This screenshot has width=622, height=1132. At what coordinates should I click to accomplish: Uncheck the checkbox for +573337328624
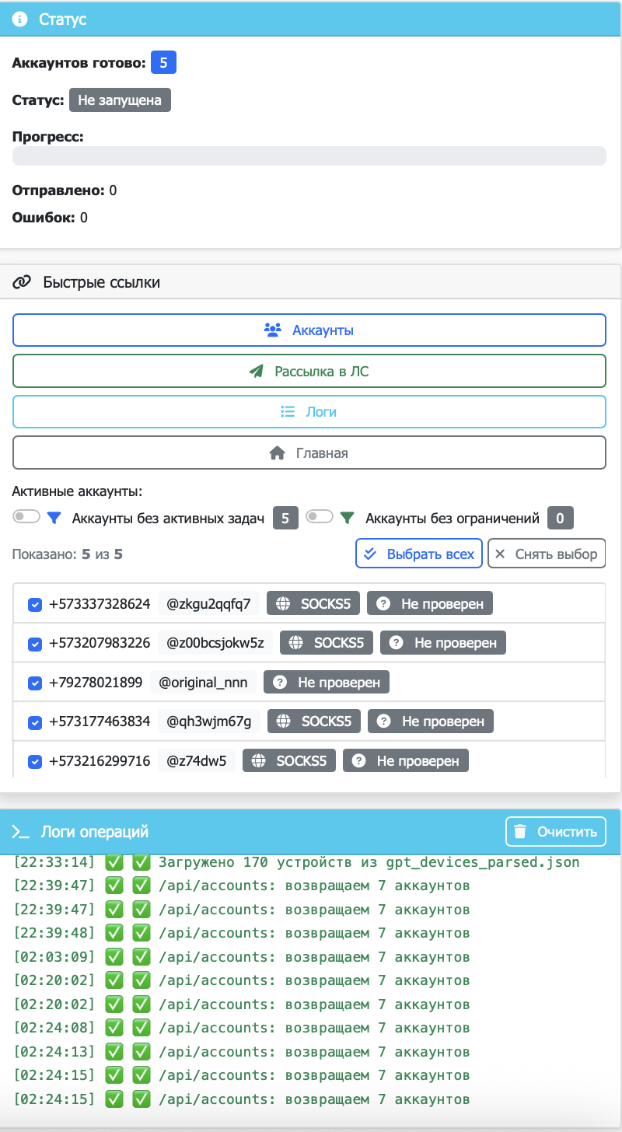click(34, 603)
